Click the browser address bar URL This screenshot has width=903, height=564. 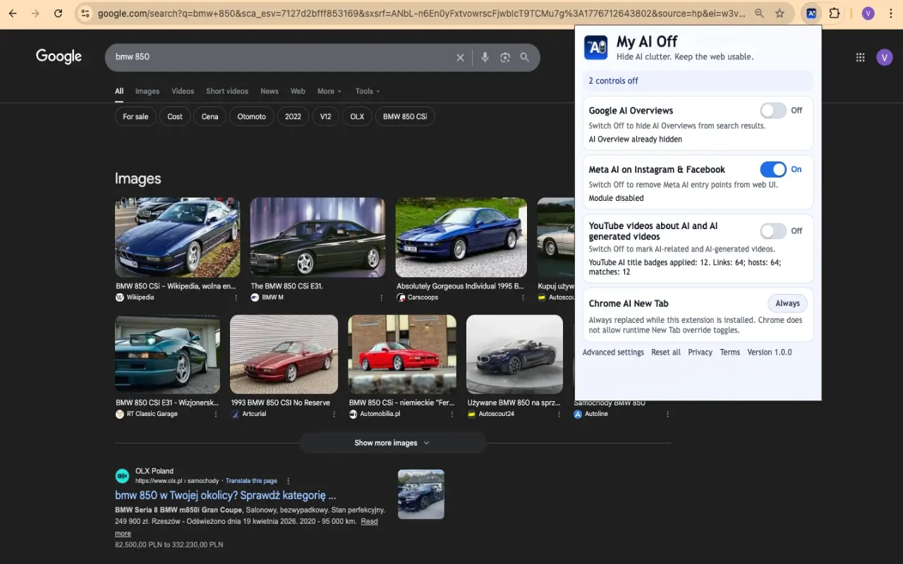click(421, 13)
